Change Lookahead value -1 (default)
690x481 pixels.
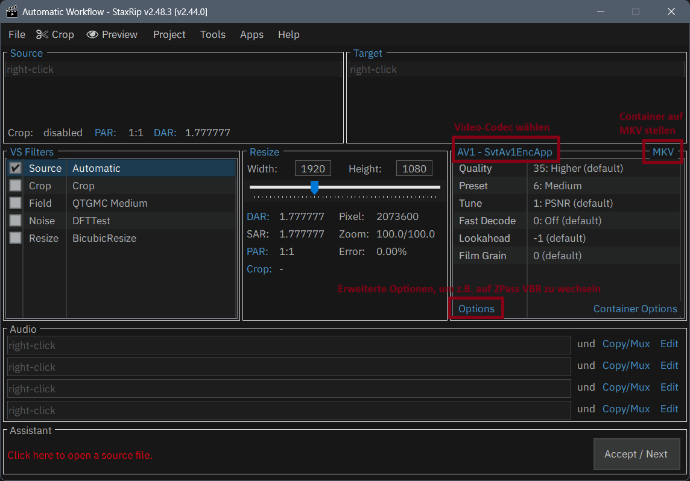(559, 238)
